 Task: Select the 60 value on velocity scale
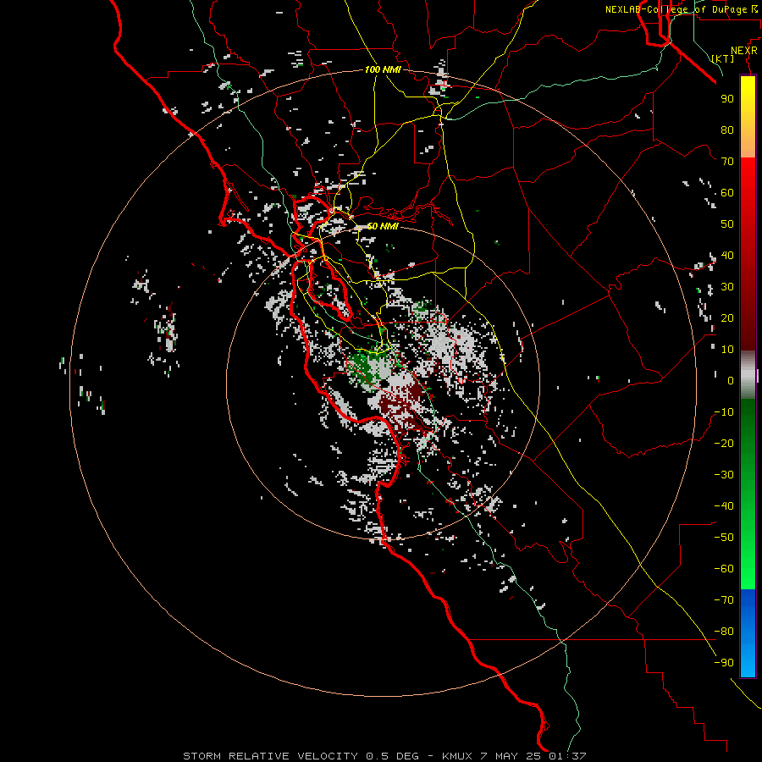[x=727, y=193]
